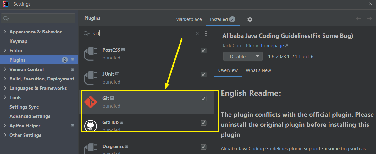Click the project-level icon next to Version Control

[x=72, y=69]
